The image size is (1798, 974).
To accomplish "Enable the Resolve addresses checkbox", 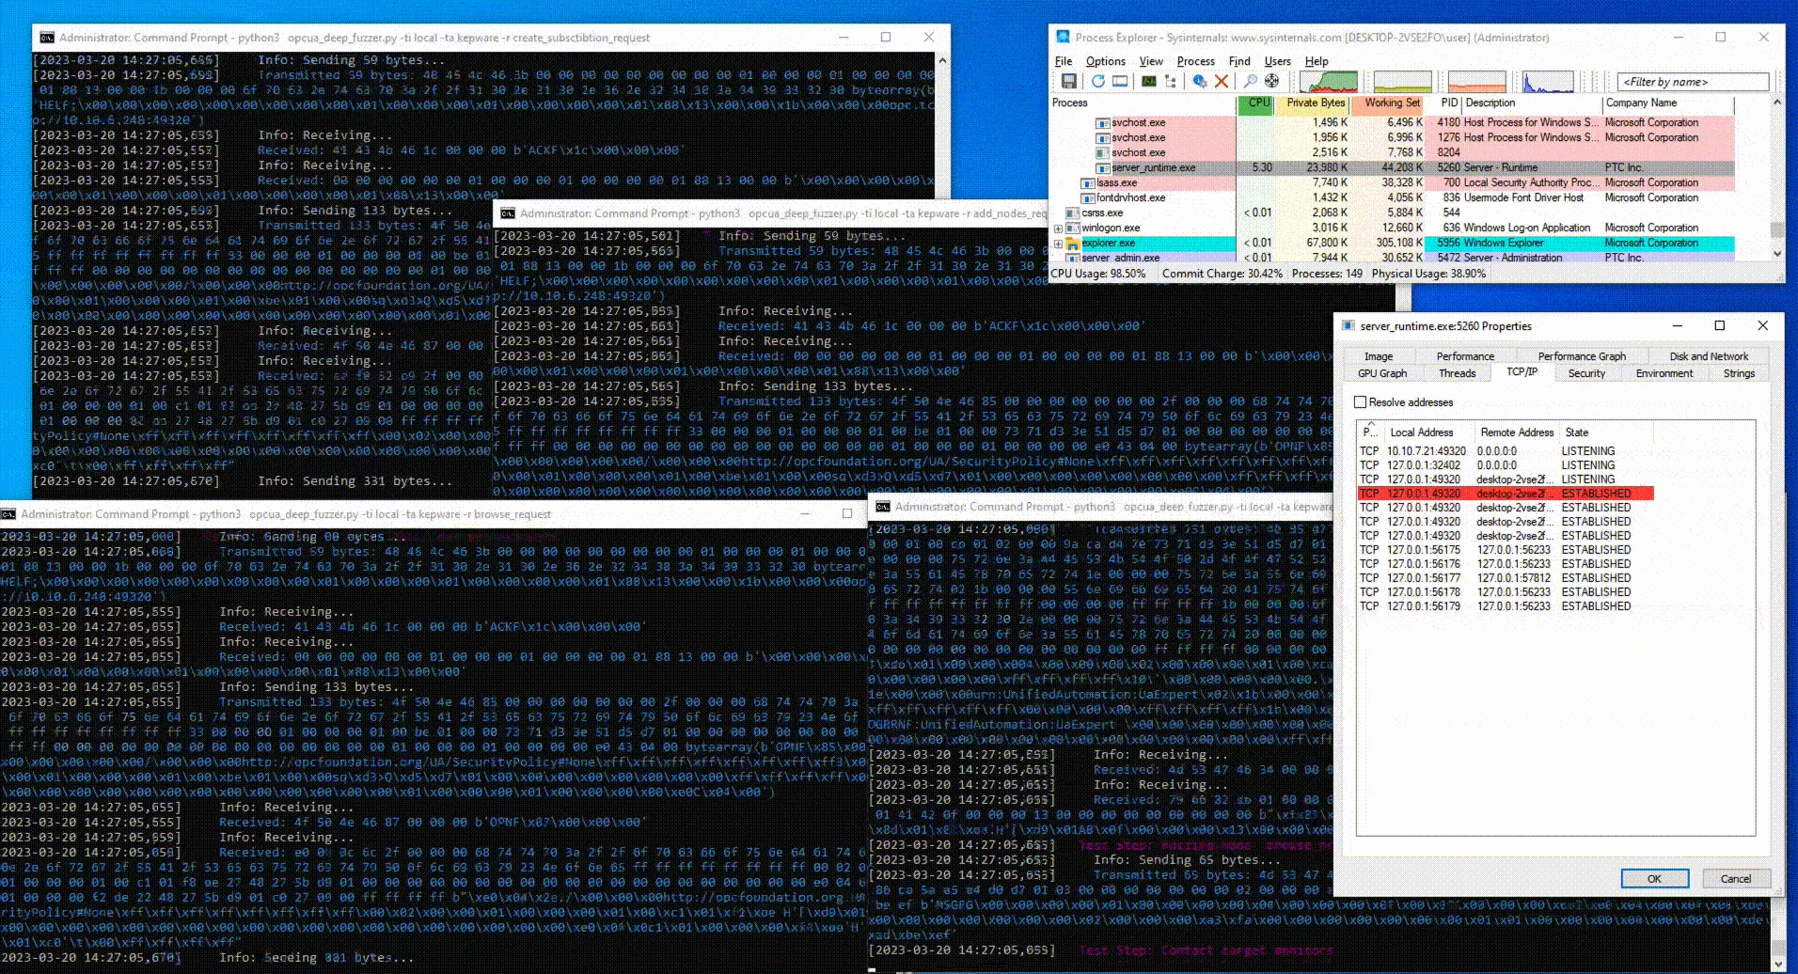I will [x=1361, y=401].
